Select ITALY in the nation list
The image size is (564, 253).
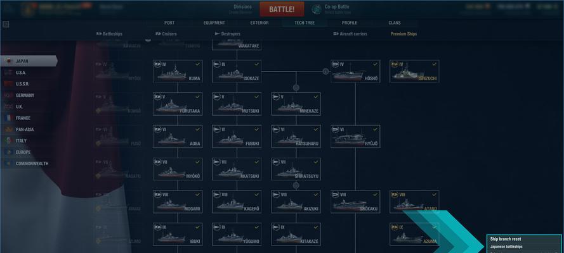coord(29,141)
